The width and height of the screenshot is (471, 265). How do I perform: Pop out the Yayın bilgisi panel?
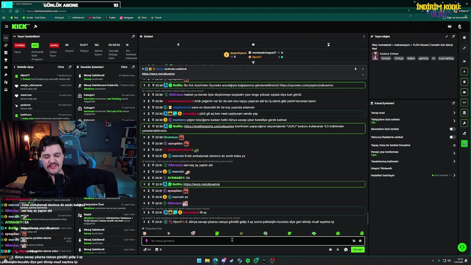453,36
